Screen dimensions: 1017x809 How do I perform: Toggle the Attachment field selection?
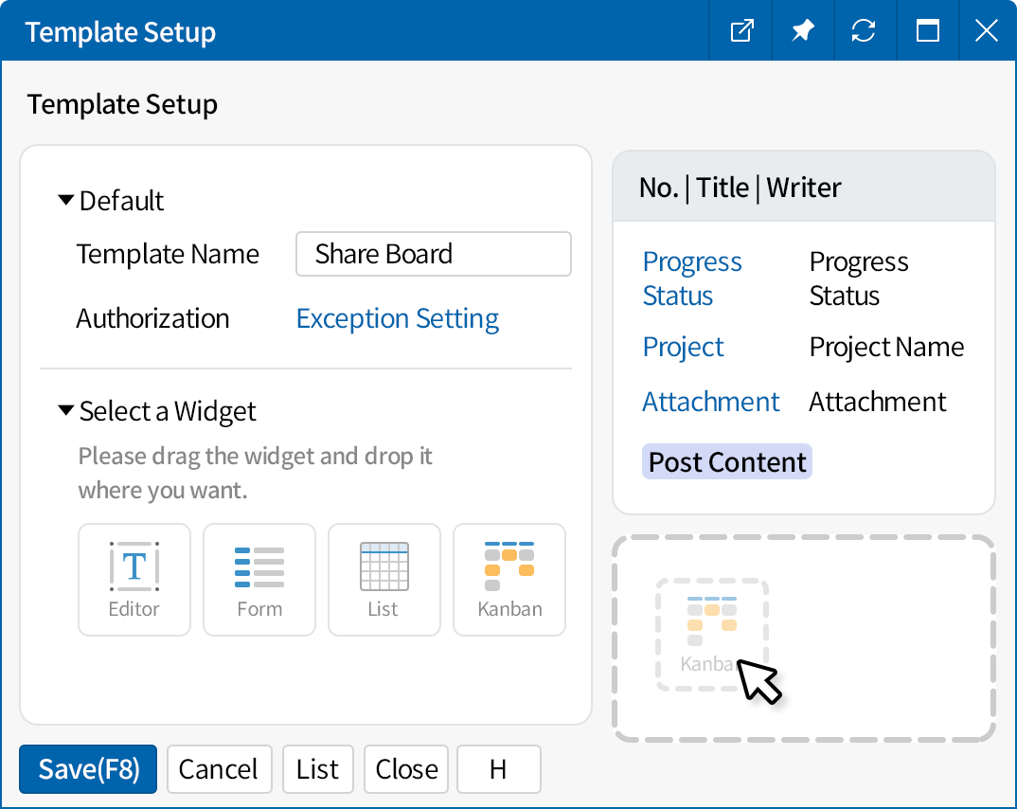point(711,401)
